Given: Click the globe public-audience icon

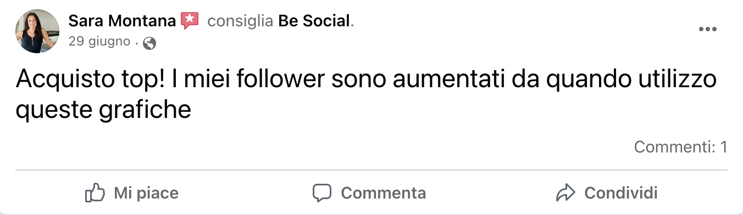Looking at the screenshot, I should 149,43.
